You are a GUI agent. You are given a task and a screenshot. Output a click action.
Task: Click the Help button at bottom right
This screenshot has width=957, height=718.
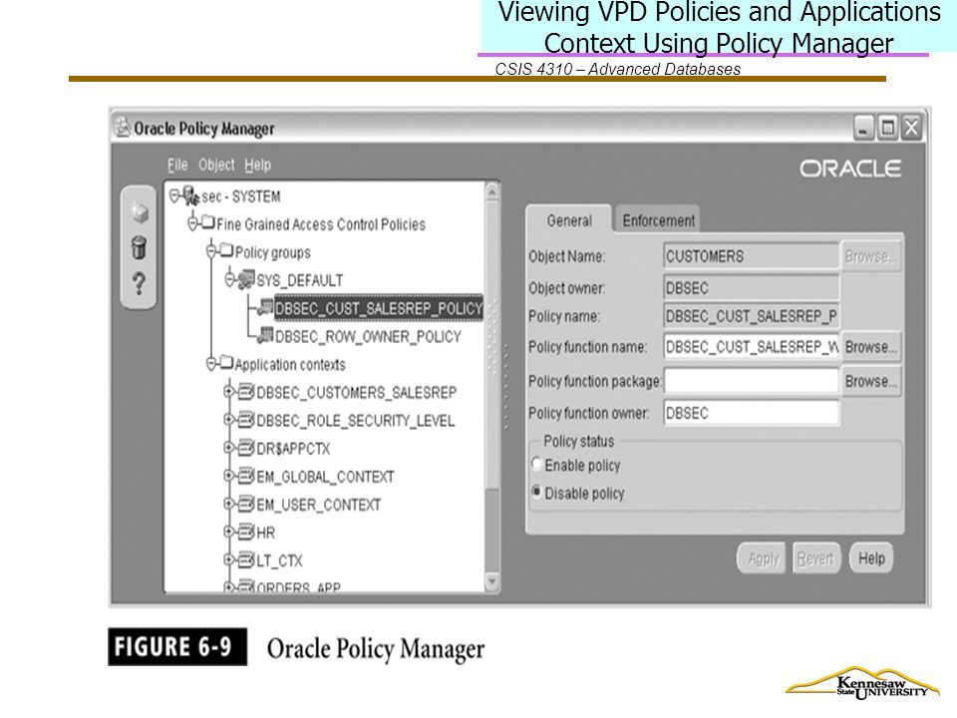pos(871,558)
